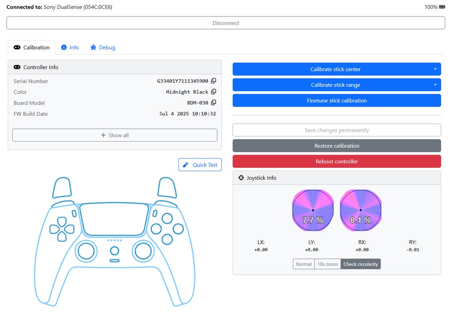
Task: Click the mute button on controller diagram
Action: [114, 261]
